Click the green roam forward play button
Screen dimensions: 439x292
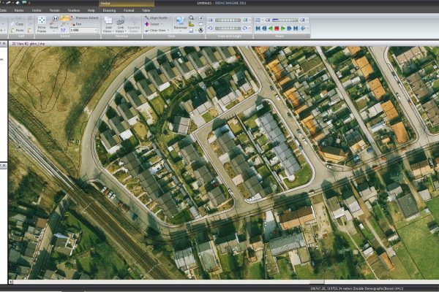pyautogui.click(x=282, y=28)
